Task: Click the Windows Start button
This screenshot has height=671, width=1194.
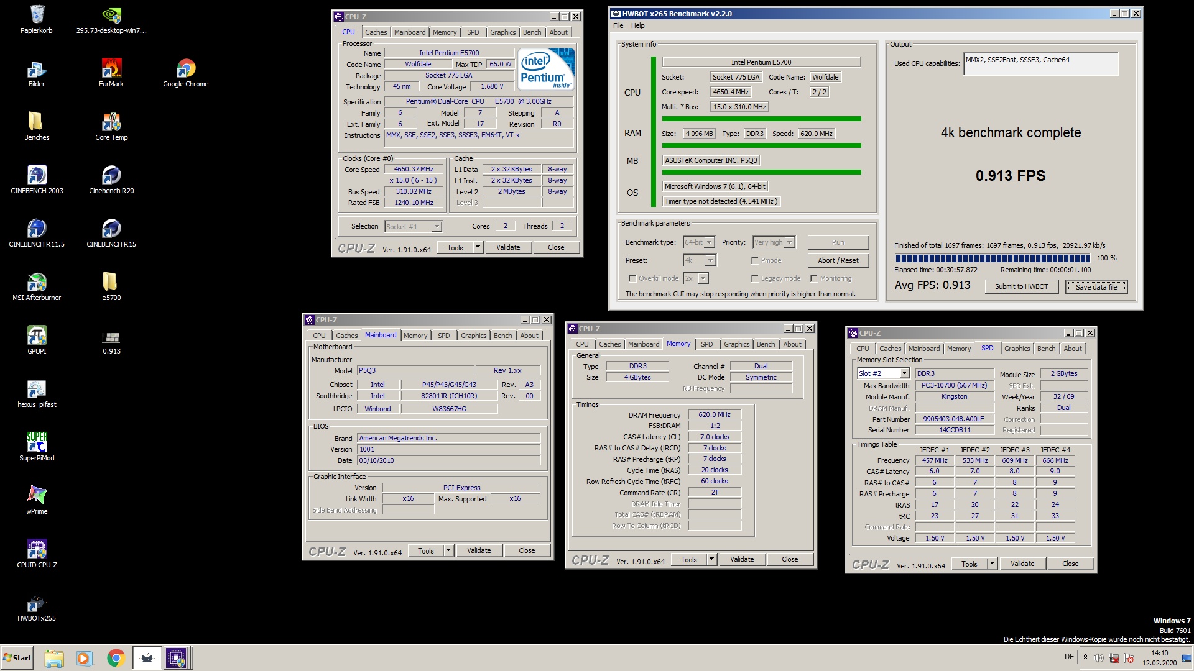Action: pyautogui.click(x=17, y=658)
